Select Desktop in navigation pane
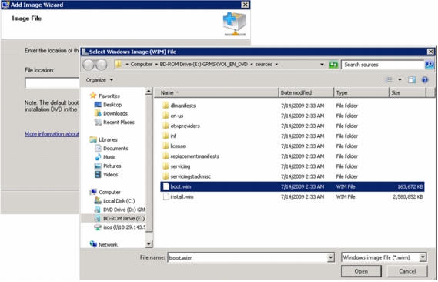The width and height of the screenshot is (438, 282). (109, 105)
